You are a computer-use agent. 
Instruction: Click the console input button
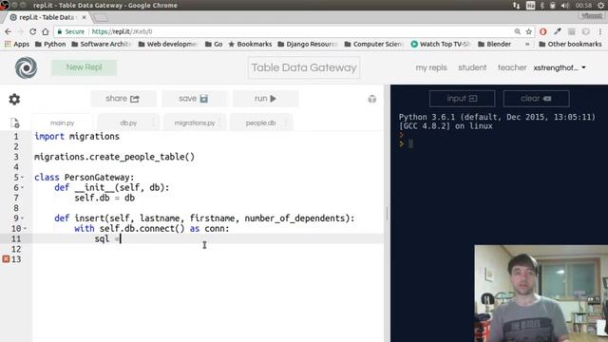[463, 99]
